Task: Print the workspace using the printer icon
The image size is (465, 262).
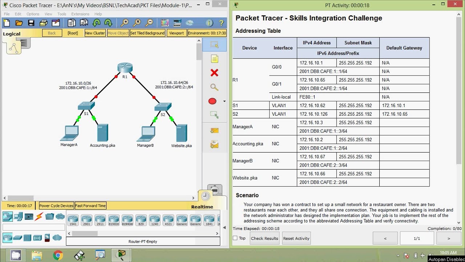Action: click(x=44, y=23)
